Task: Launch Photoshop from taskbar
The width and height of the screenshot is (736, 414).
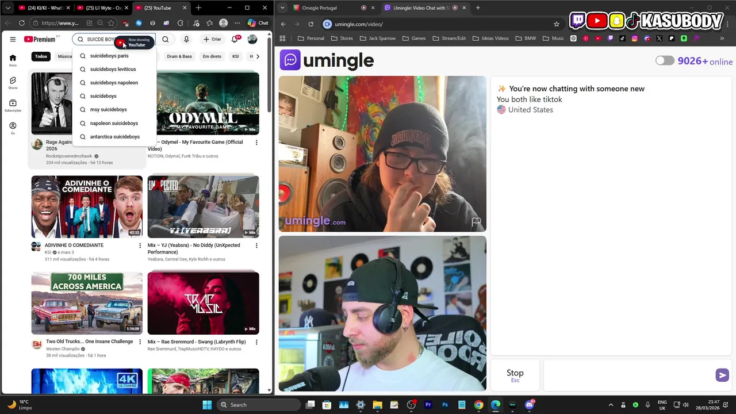Action: coord(444,405)
